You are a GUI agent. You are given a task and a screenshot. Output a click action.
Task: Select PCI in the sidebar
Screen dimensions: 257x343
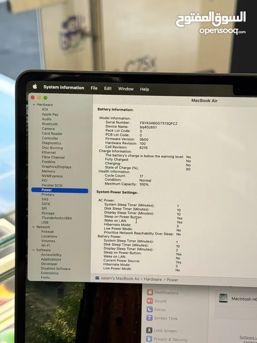[44, 181]
